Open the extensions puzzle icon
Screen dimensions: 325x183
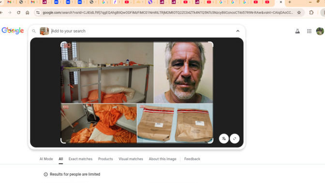[311, 13]
